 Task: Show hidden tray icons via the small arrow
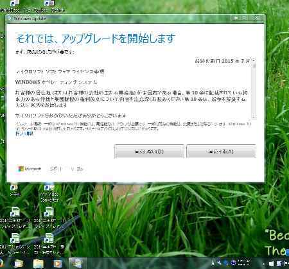point(264,264)
